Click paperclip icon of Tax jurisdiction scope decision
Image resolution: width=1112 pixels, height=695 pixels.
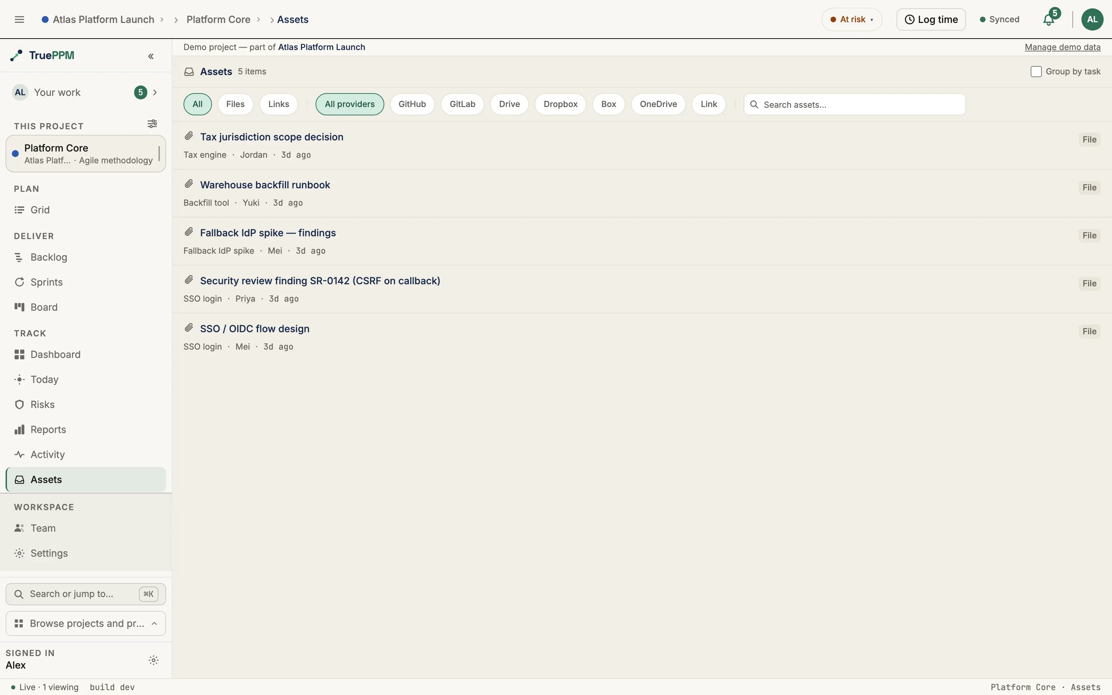click(x=189, y=136)
